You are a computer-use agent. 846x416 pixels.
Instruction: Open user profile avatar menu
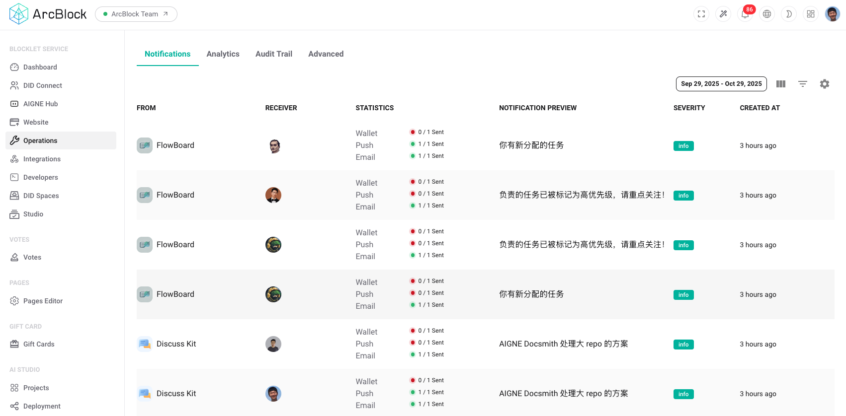click(x=833, y=14)
